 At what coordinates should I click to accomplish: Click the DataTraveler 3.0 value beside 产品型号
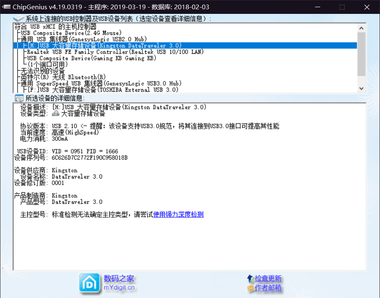click(77, 202)
